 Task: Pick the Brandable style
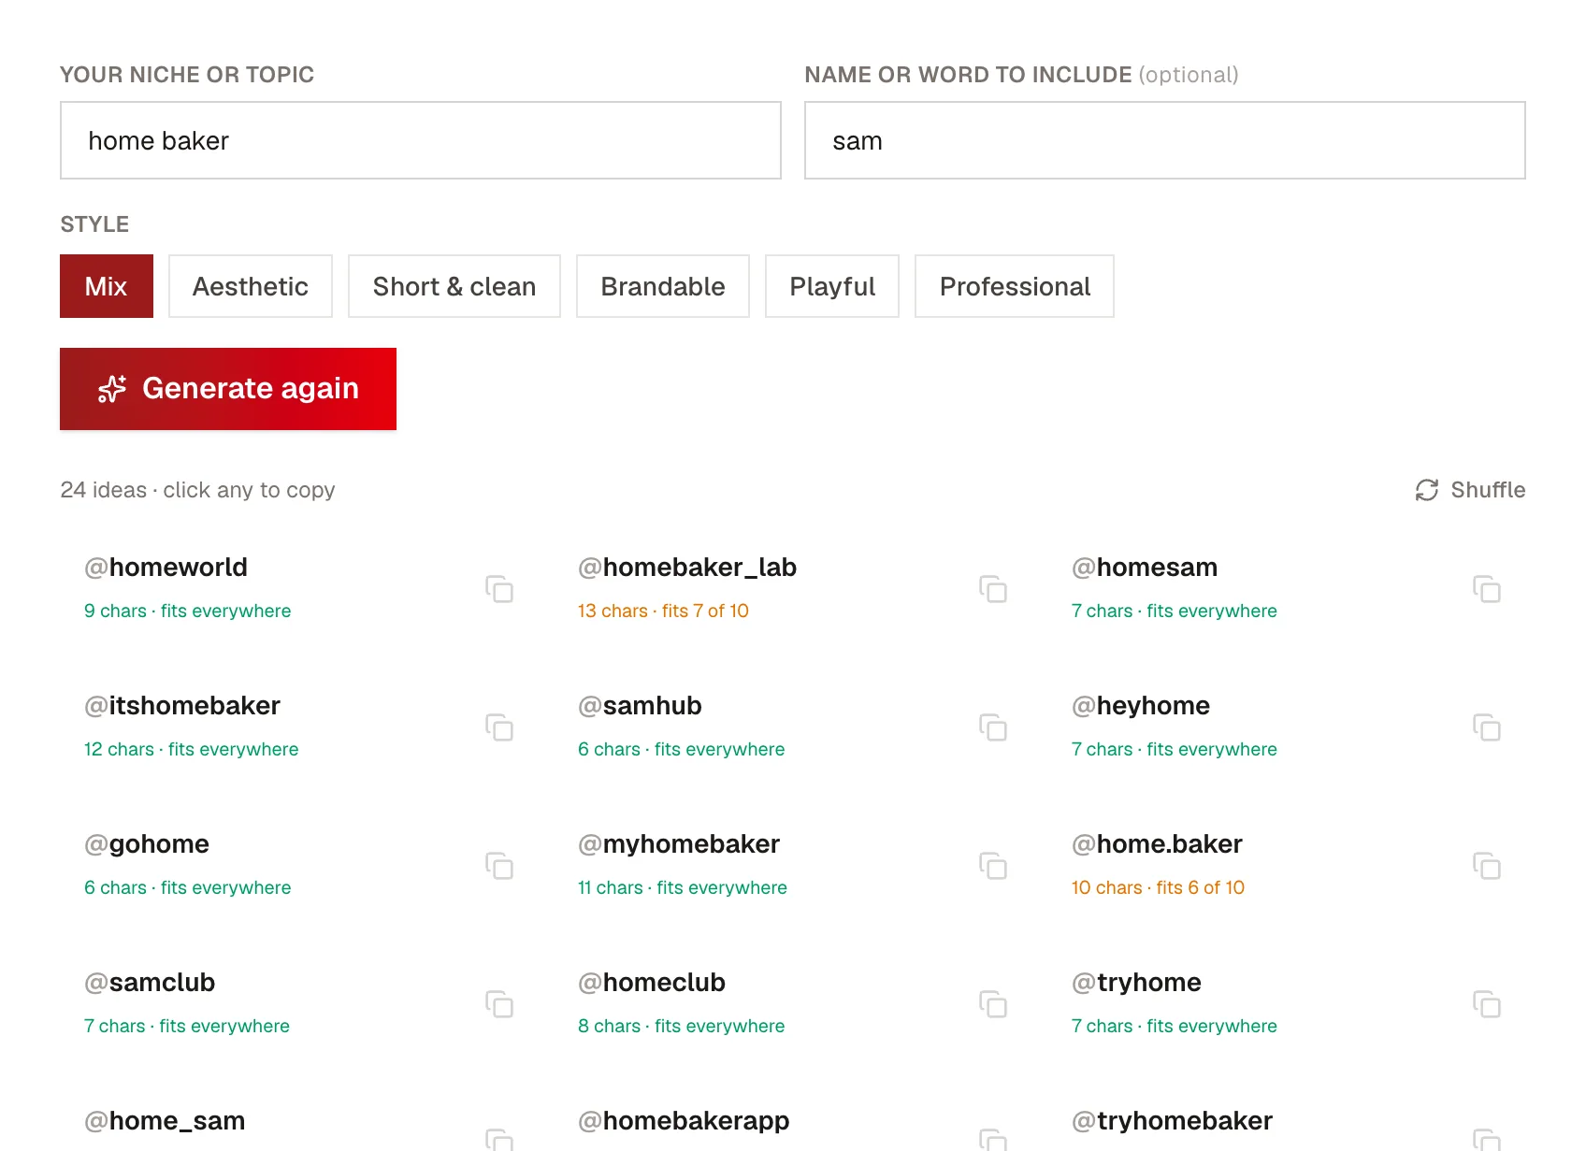[x=663, y=286]
